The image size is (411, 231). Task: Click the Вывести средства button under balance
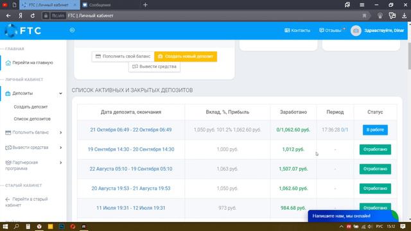pos(154,67)
